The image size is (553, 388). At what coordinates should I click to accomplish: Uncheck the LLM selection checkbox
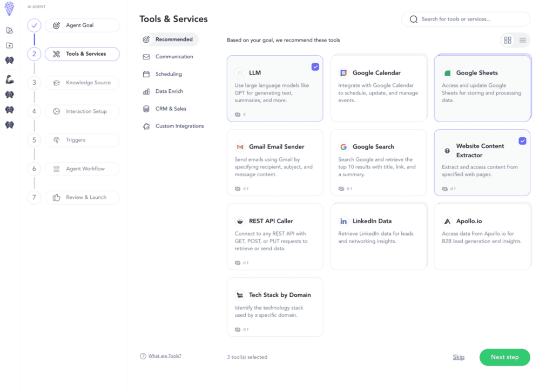315,66
